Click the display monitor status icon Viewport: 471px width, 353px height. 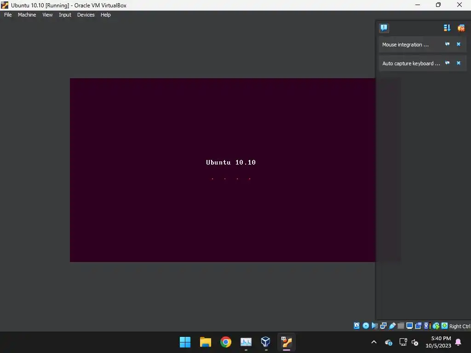click(409, 326)
